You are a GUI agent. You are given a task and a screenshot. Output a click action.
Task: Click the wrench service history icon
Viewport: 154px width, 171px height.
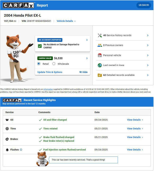click(100, 35)
